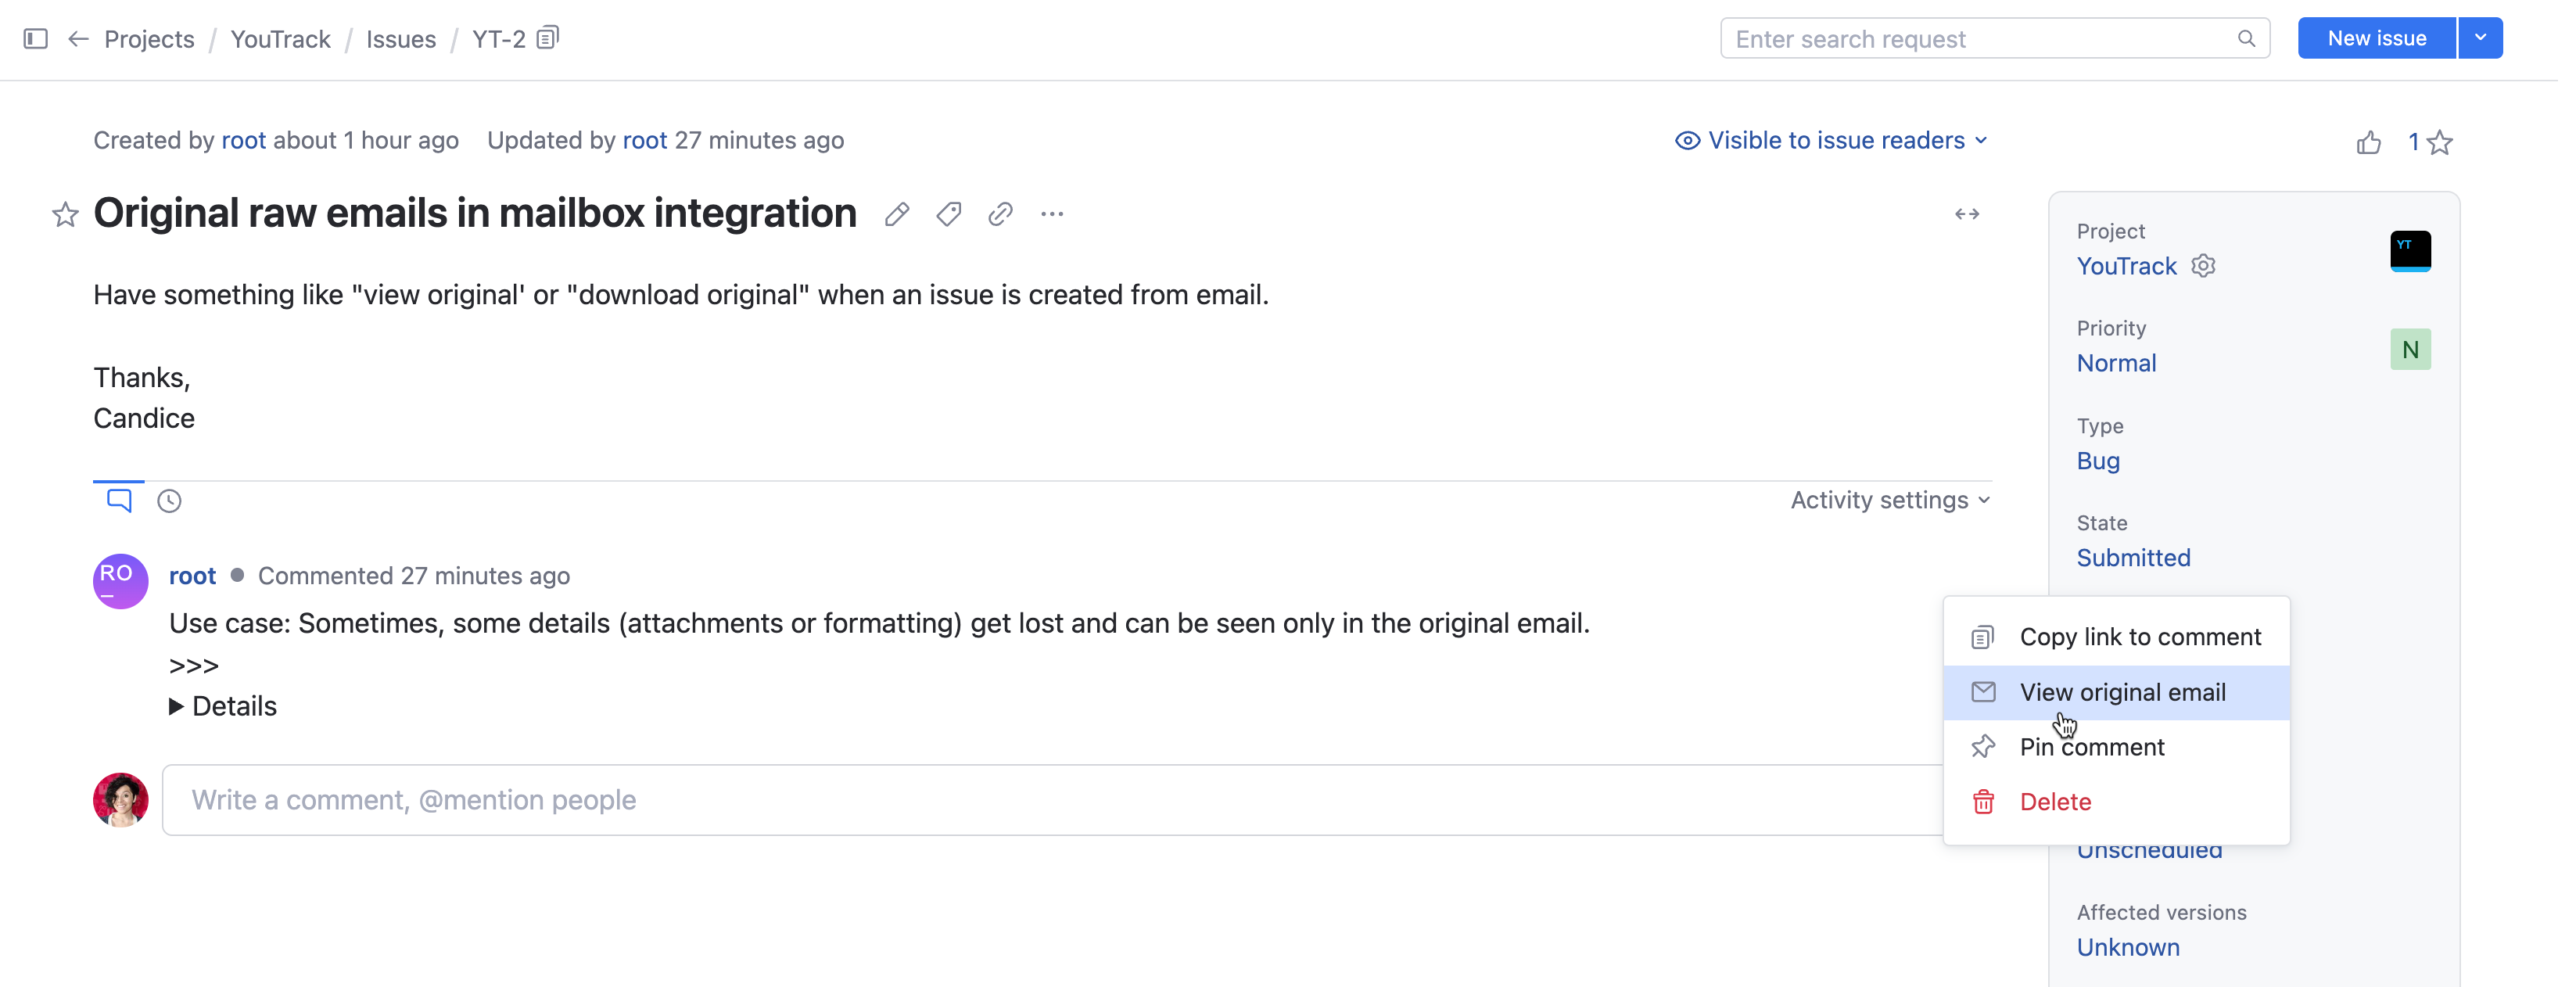Toggle the watcher star showing count 1
This screenshot has height=987, width=2576.
tap(2440, 143)
